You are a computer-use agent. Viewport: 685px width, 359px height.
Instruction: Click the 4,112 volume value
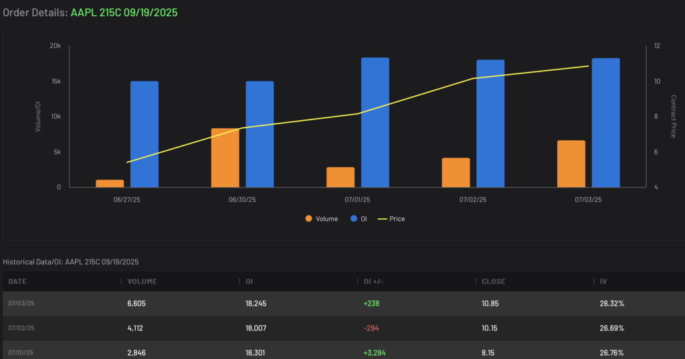coord(135,328)
